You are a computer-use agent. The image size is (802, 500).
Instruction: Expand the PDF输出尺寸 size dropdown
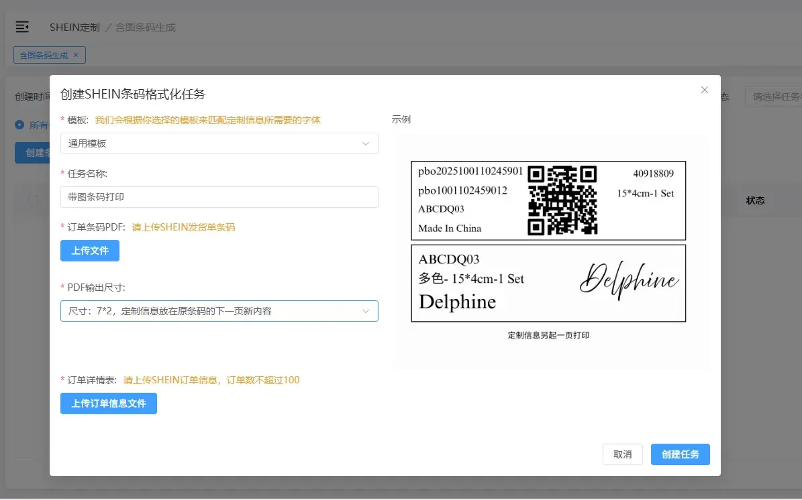point(219,311)
